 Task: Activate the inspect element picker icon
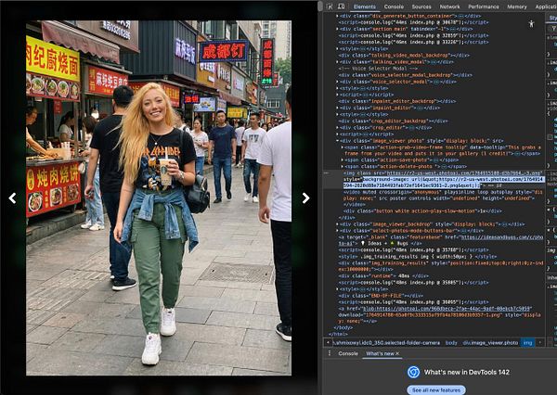coord(330,6)
